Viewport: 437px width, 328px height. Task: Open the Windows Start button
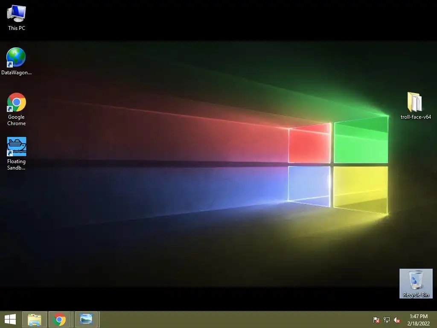(x=10, y=319)
